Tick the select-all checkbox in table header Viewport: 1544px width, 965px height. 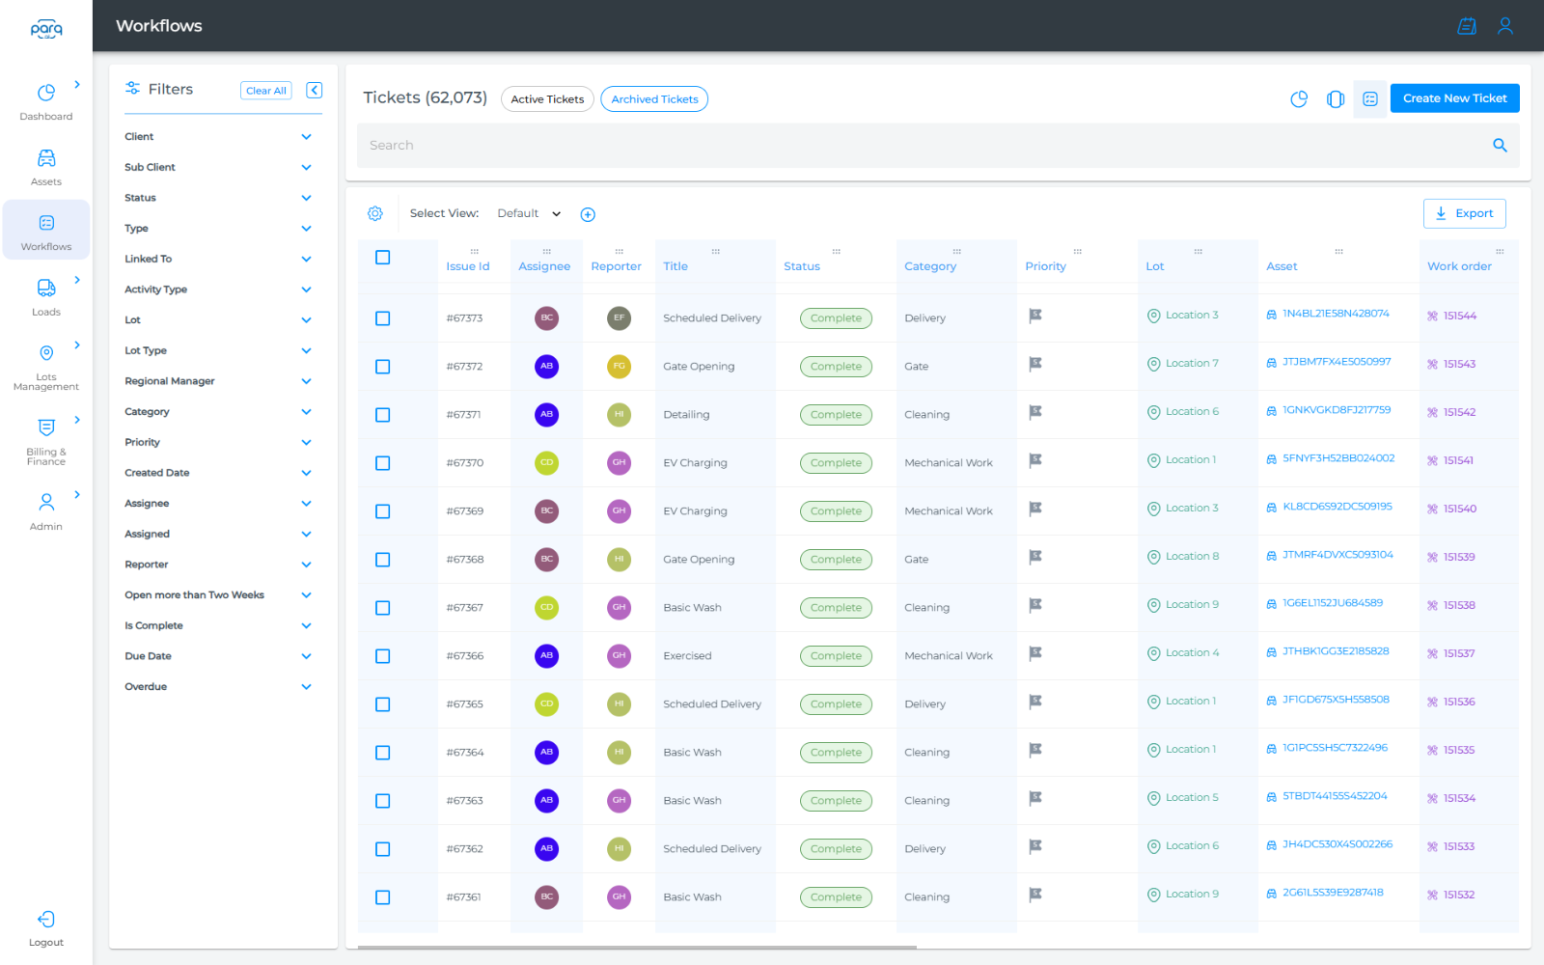382,258
